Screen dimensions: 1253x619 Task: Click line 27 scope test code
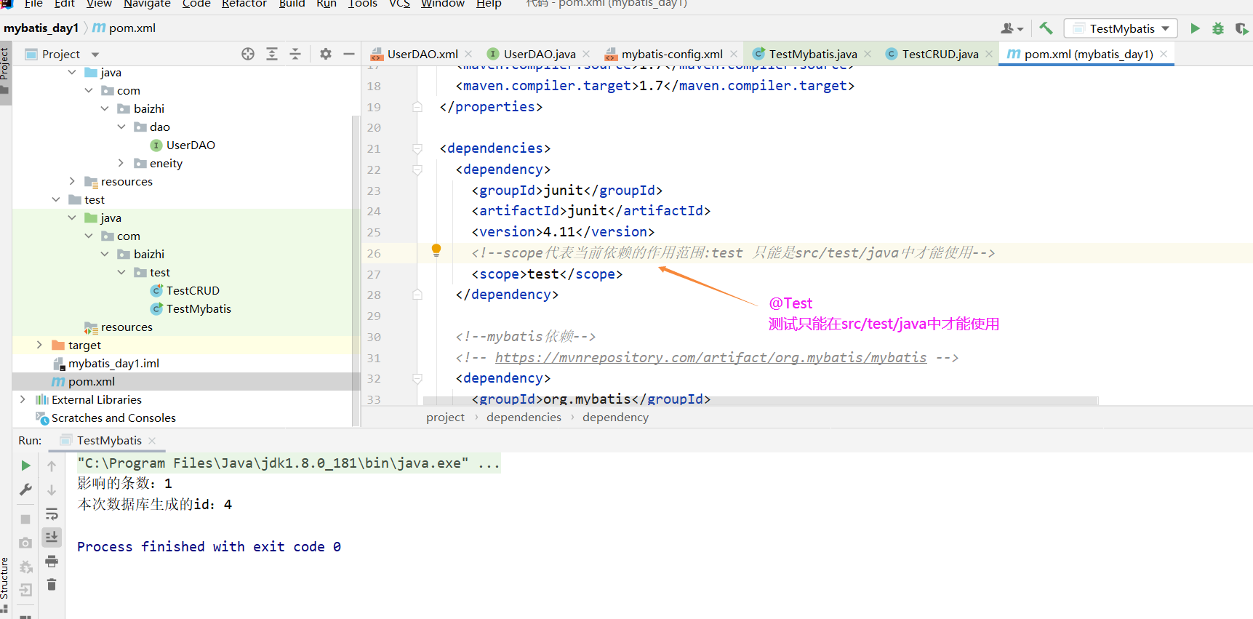pyautogui.click(x=547, y=273)
